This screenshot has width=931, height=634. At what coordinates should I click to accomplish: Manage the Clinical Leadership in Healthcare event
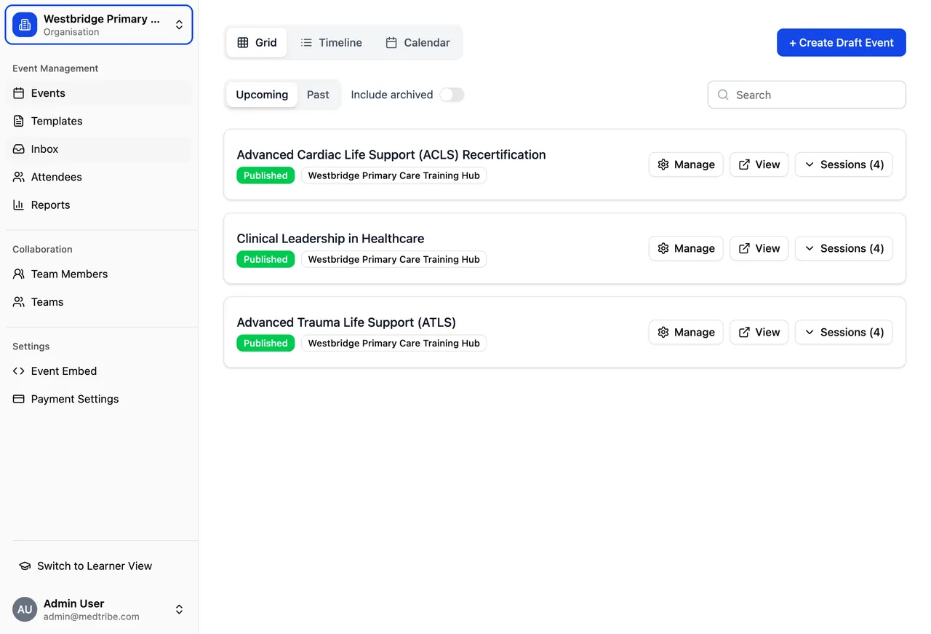(685, 248)
